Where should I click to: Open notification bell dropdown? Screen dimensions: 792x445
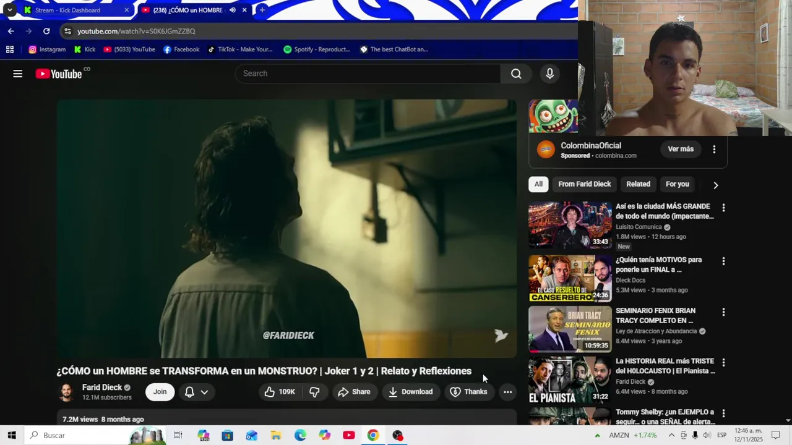(197, 392)
